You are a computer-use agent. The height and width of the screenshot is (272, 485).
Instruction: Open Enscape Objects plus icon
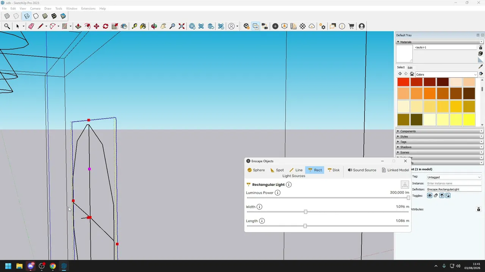pyautogui.click(x=275, y=26)
